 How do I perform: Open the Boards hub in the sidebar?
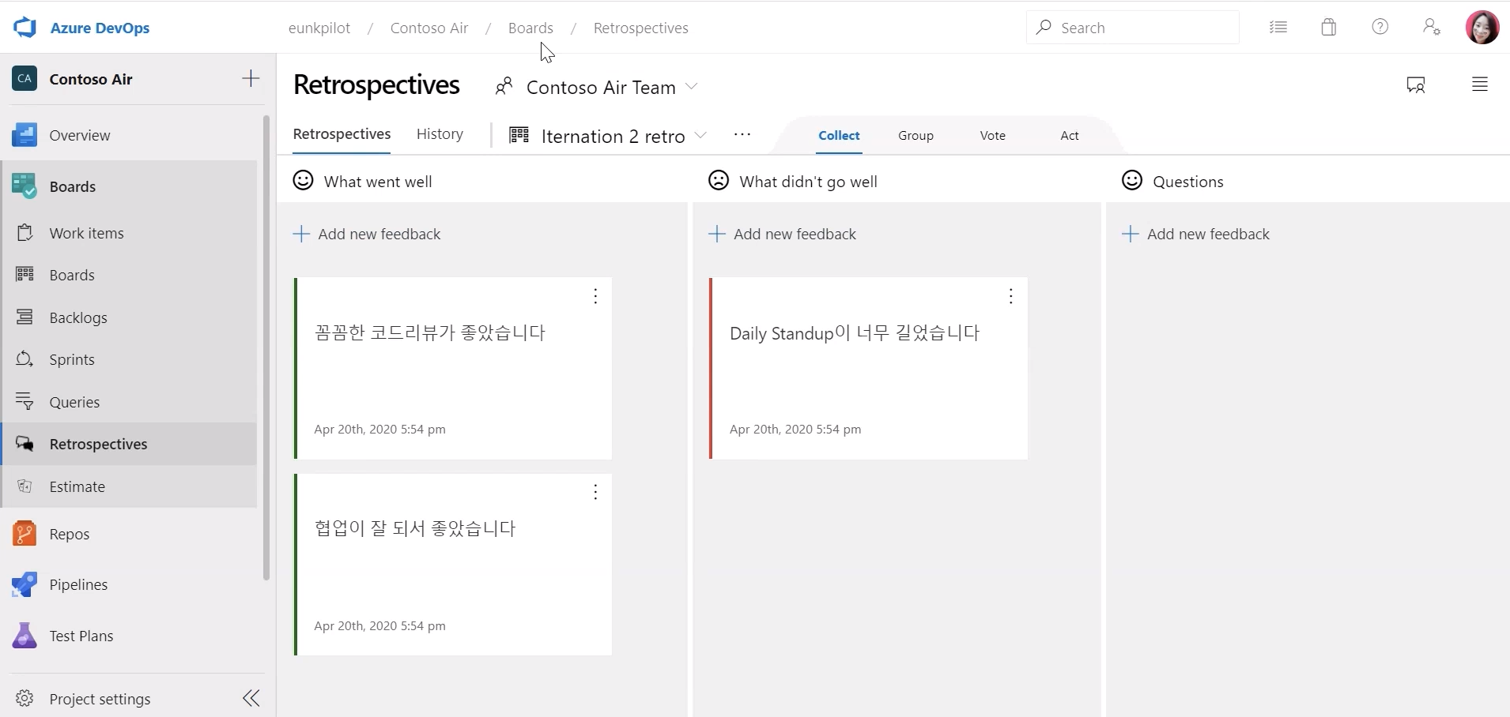pyautogui.click(x=130, y=186)
